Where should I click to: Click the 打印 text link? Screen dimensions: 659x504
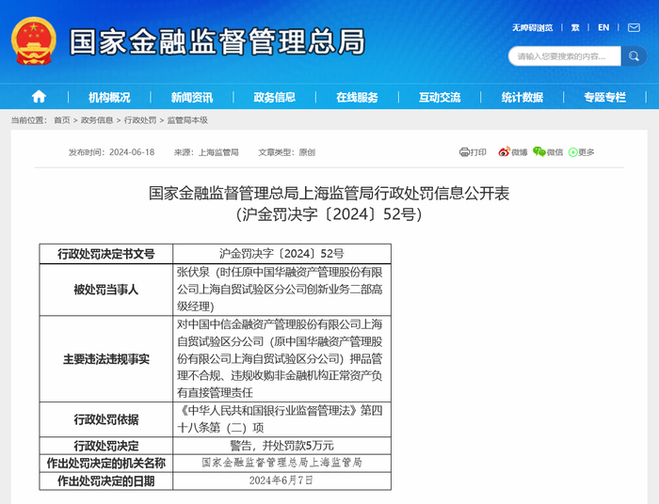pos(478,152)
